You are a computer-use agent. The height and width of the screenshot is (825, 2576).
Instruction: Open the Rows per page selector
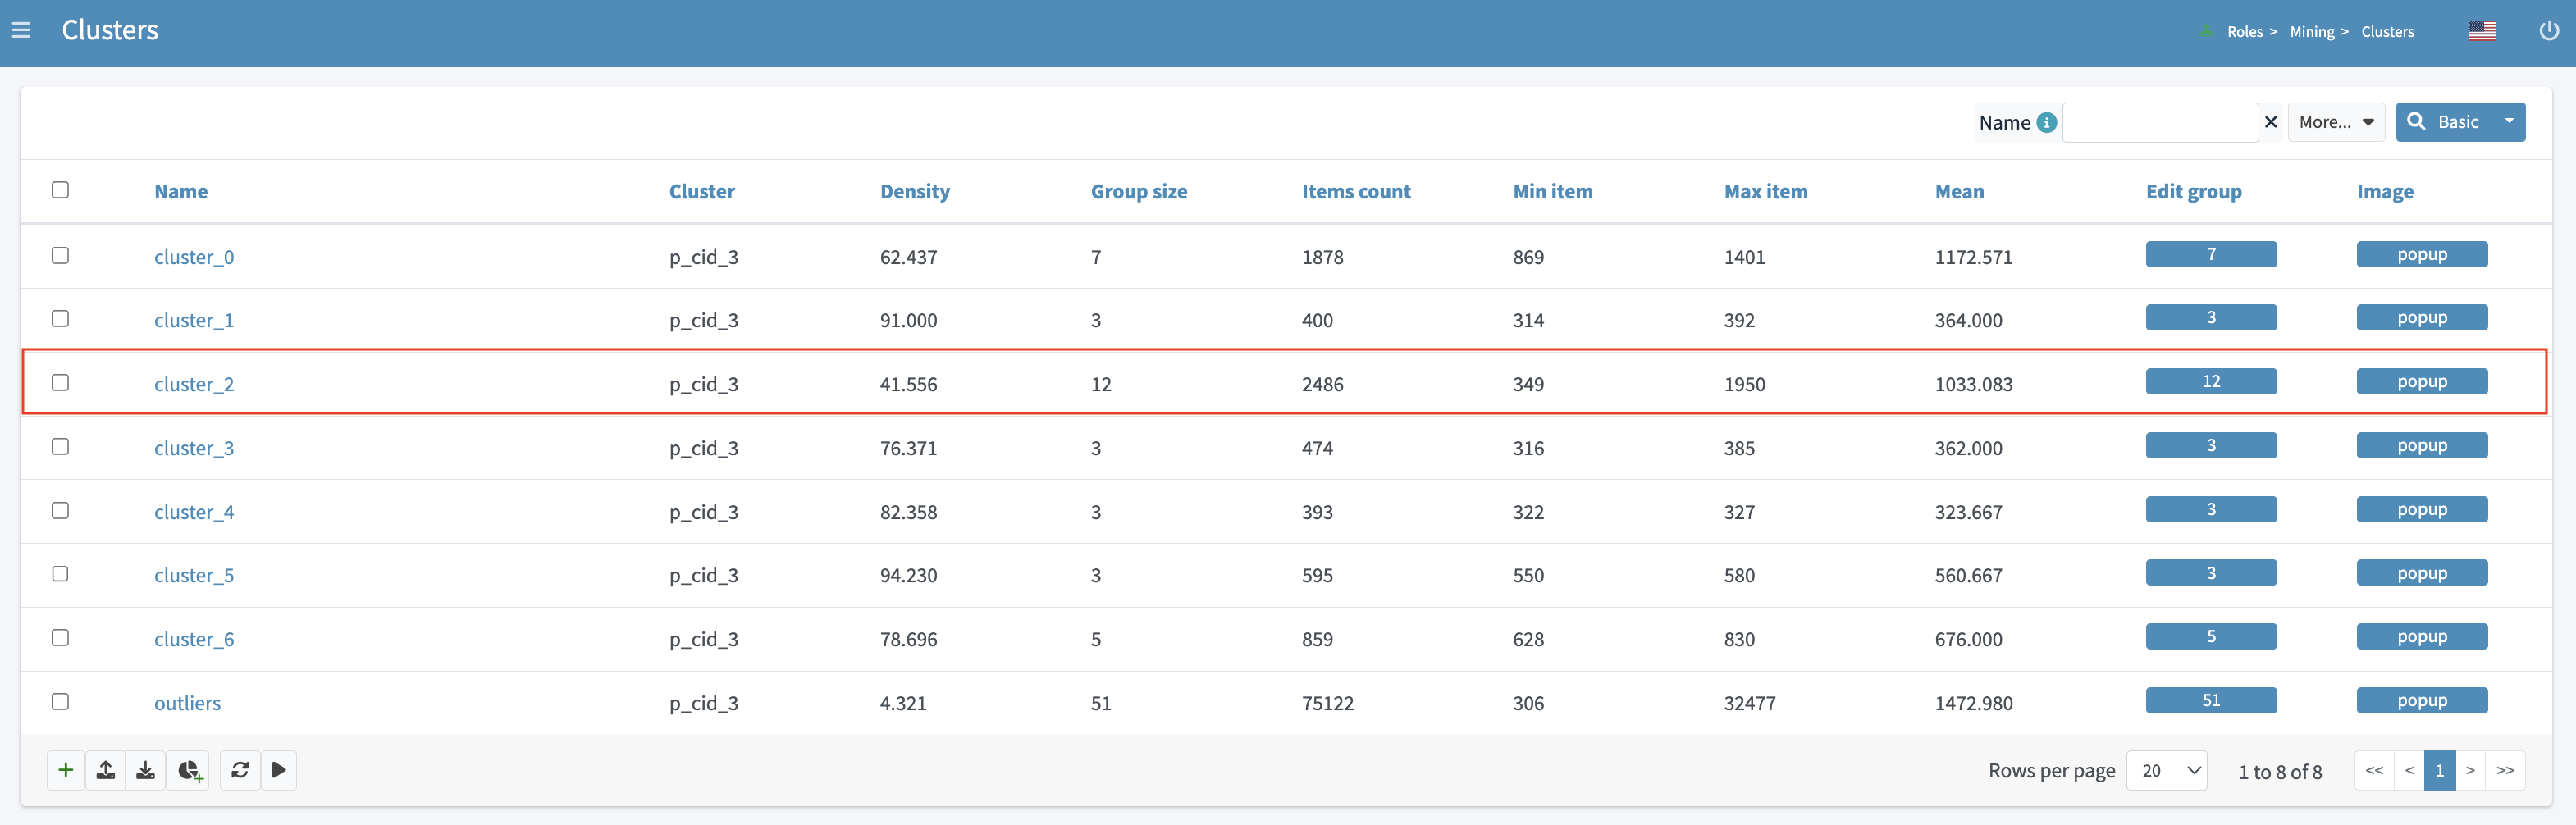(x=2166, y=771)
